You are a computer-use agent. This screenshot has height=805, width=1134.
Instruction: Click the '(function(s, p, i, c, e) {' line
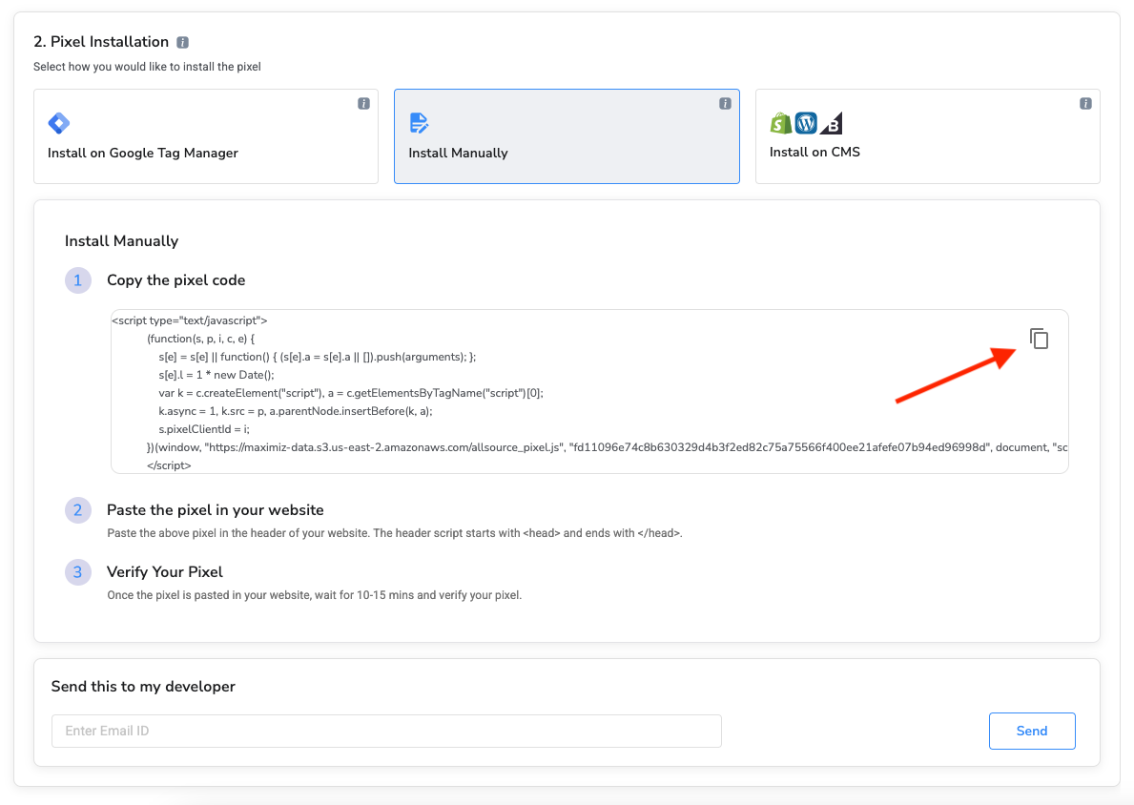click(200, 339)
